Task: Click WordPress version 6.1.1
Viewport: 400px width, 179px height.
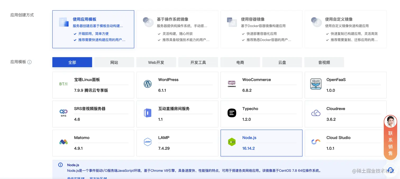Action: (162, 90)
